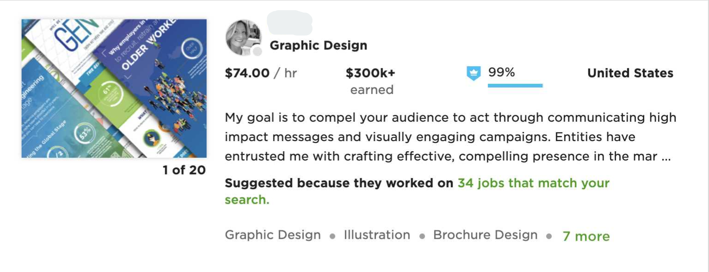This screenshot has width=709, height=272.
Task: Expand the truncated description ellipsis
Action: 666,156
